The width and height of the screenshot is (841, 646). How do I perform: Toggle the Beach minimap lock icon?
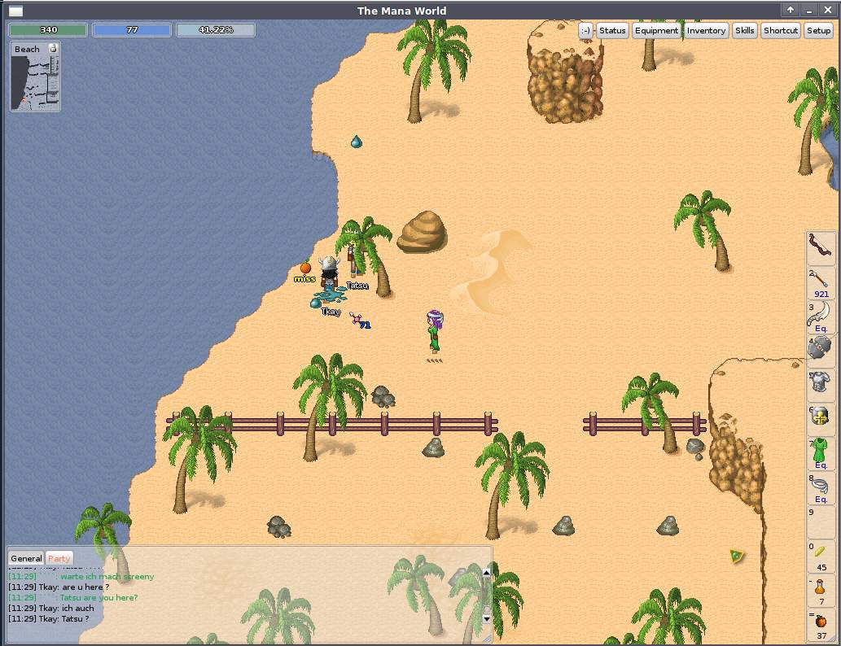53,48
